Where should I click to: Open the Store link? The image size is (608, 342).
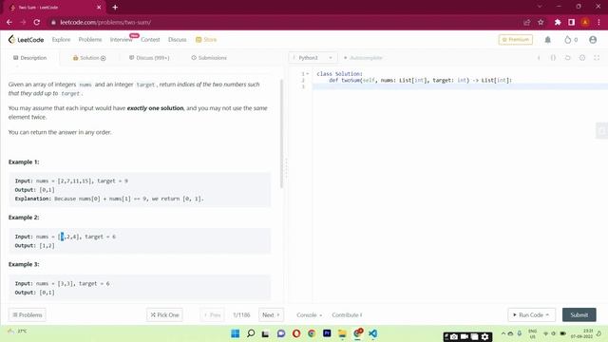click(206, 40)
